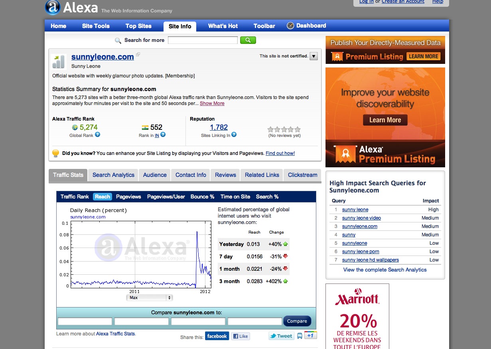Click the Global Rank help question icon
This screenshot has width=491, height=349.
click(x=97, y=135)
